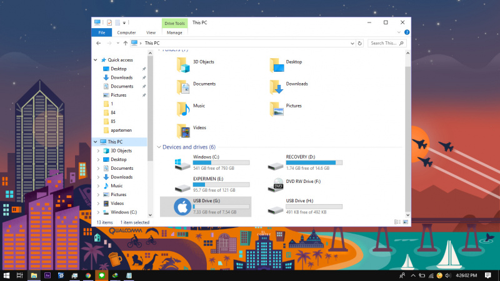Click the RECOVERY (D:) capacity bar
Screen dimensions: 500x281
point(314,162)
